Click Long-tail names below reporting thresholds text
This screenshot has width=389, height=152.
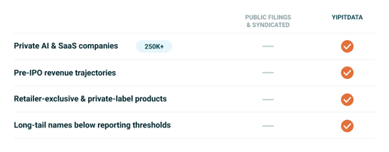tap(92, 125)
